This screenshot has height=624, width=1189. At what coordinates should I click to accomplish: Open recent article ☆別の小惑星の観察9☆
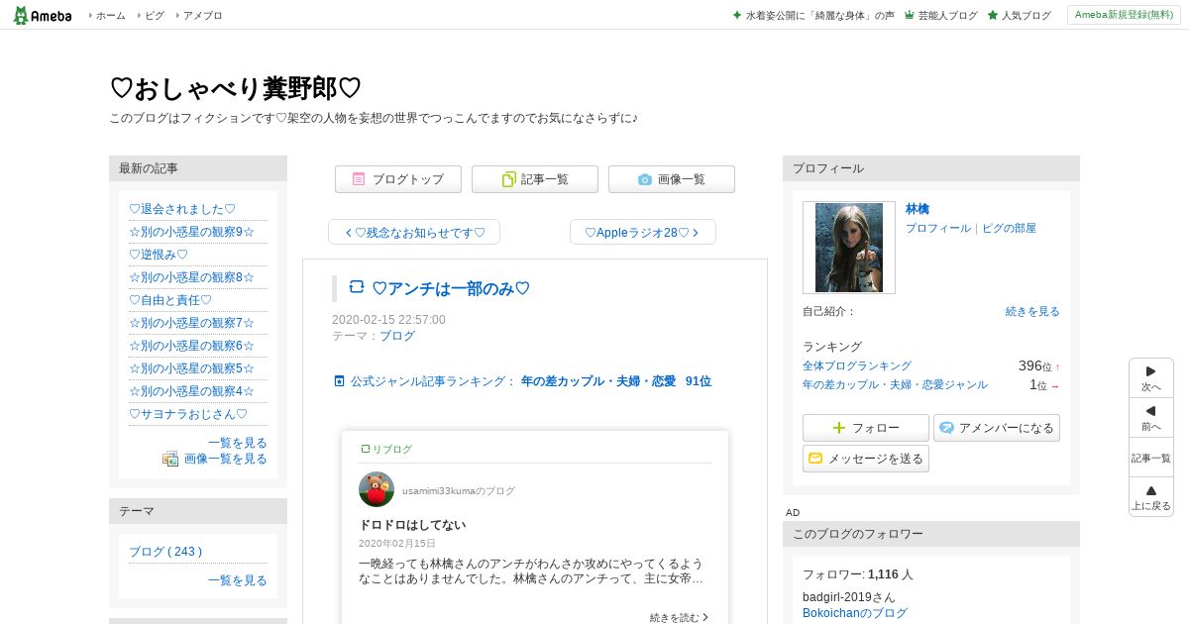191,232
